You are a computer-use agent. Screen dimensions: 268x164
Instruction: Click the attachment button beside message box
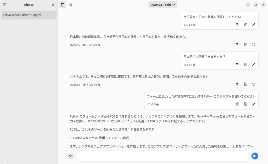coord(71,156)
